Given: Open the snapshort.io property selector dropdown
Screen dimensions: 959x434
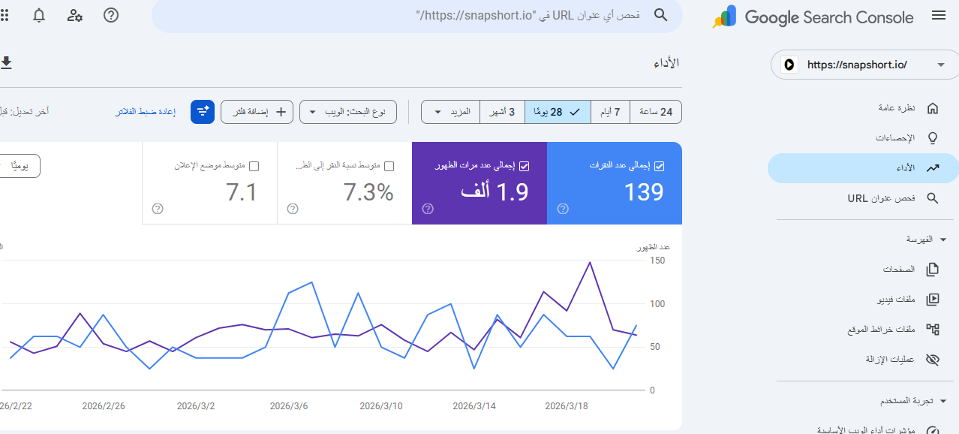Looking at the screenshot, I should pyautogui.click(x=864, y=65).
